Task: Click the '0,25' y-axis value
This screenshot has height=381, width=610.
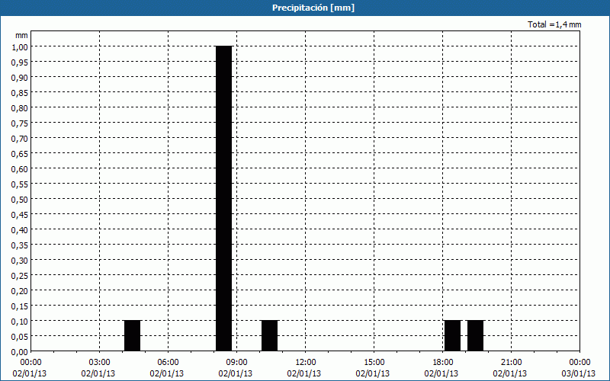Action: [20, 276]
